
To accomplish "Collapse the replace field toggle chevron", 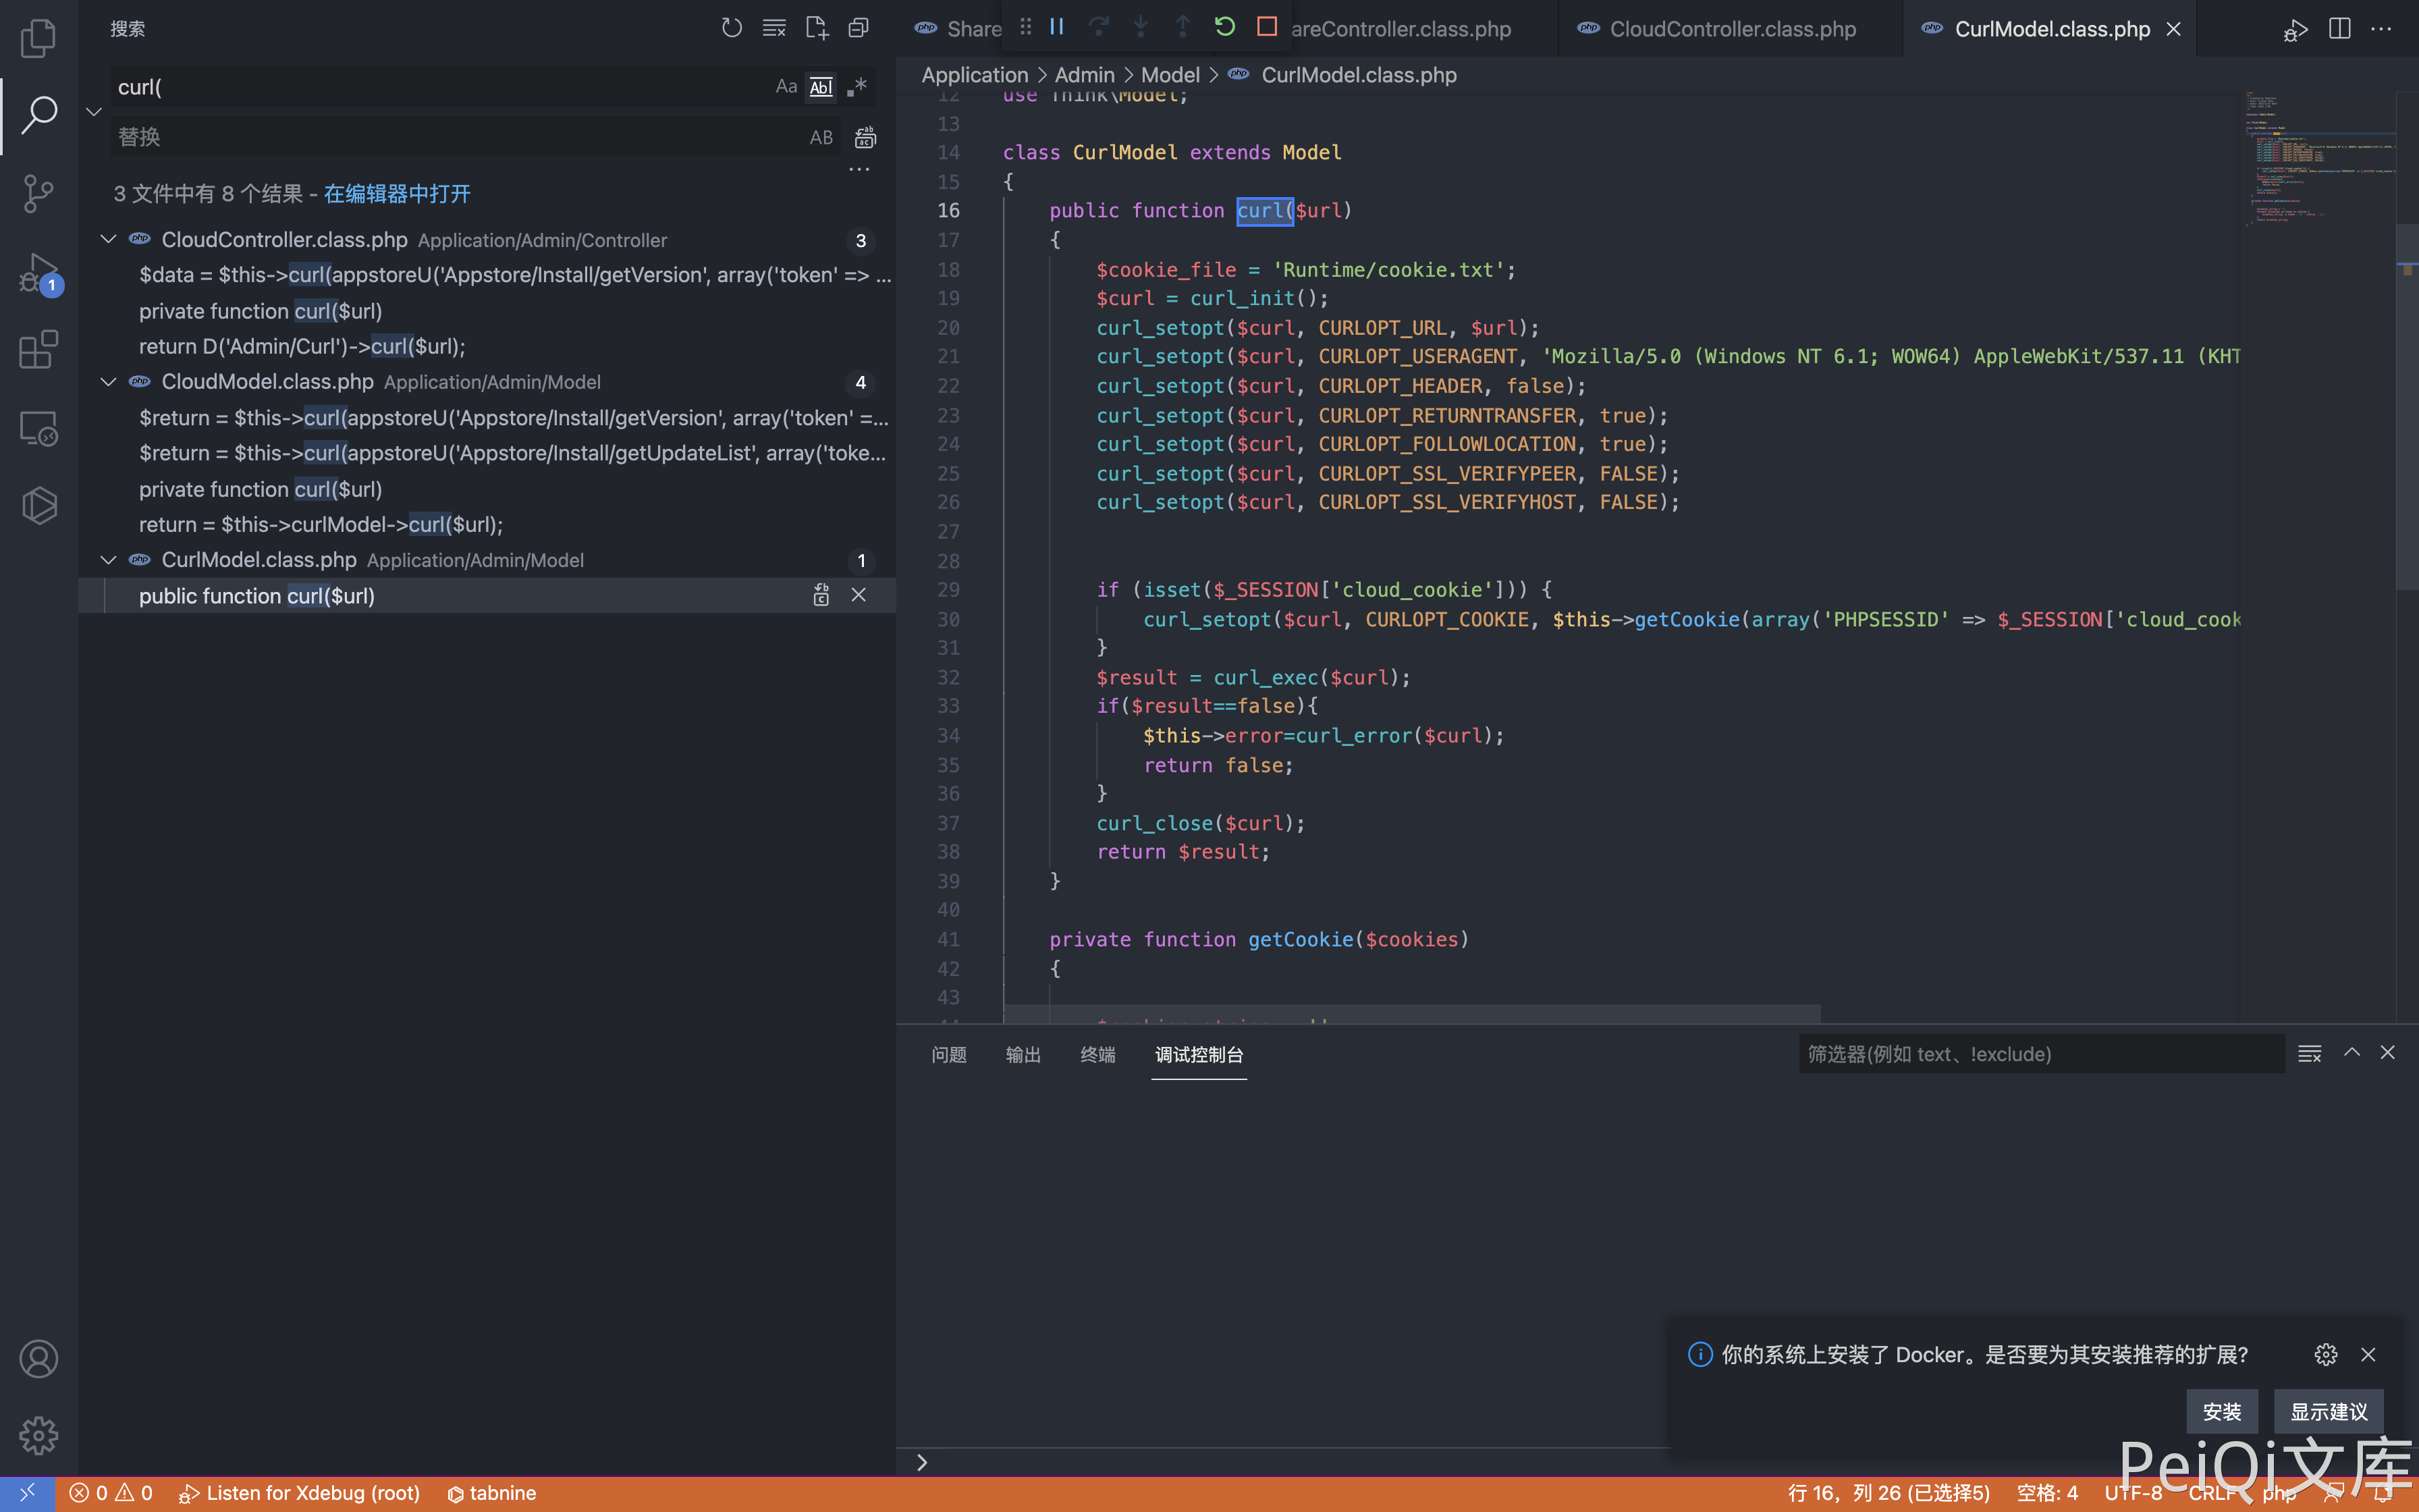I will tap(94, 112).
